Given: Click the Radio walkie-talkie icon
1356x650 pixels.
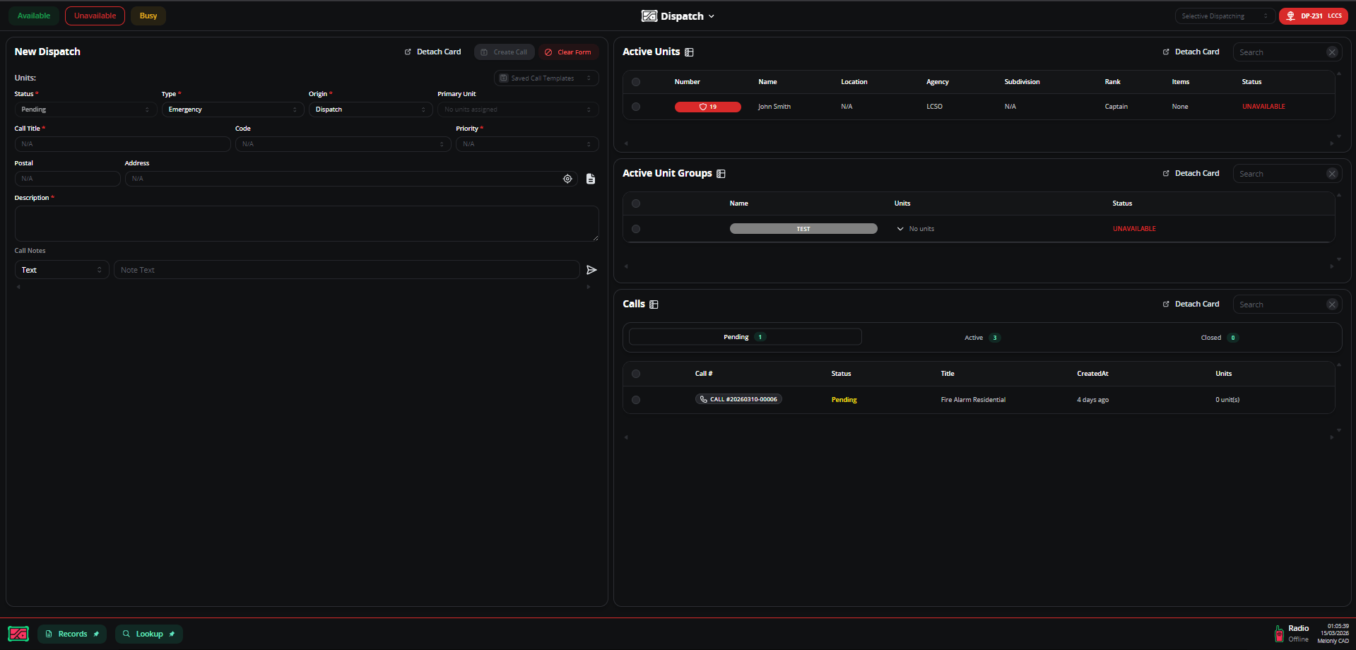Looking at the screenshot, I should tap(1279, 634).
